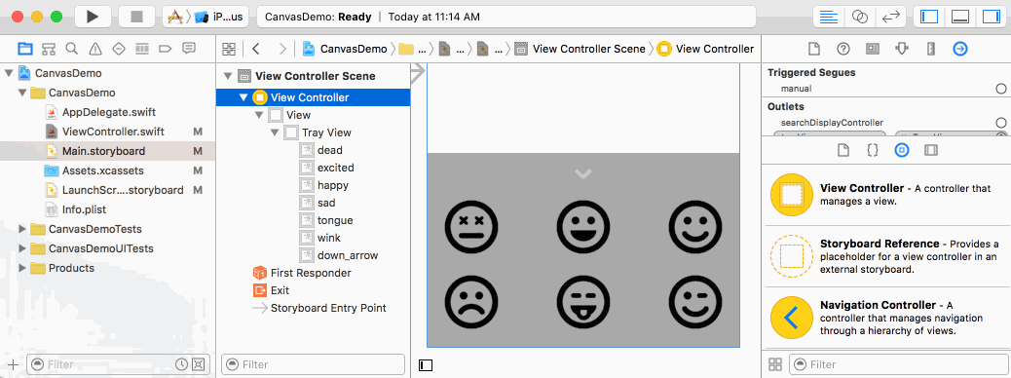Select CanvasDemo in the jump bar
Image resolution: width=1011 pixels, height=378 pixels.
(x=345, y=49)
